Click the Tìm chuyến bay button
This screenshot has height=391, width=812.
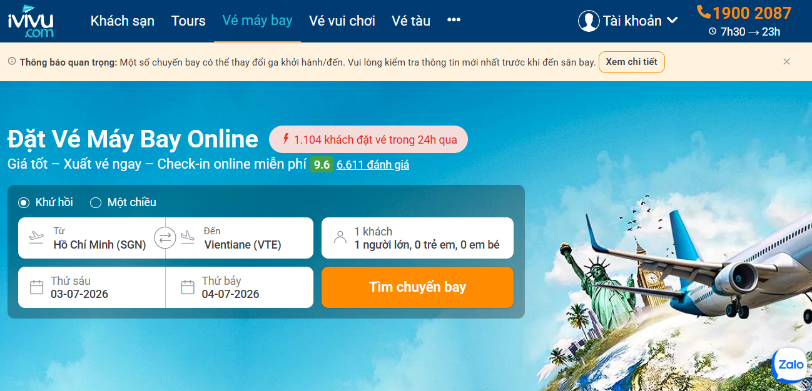click(x=417, y=287)
